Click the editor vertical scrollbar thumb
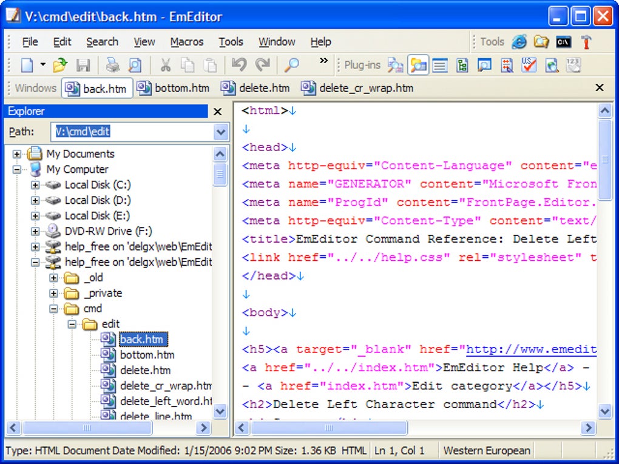This screenshot has width=619, height=464. 605,160
